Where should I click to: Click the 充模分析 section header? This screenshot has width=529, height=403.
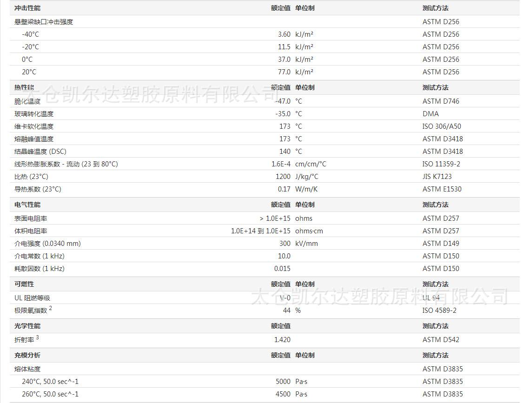pyautogui.click(x=27, y=355)
